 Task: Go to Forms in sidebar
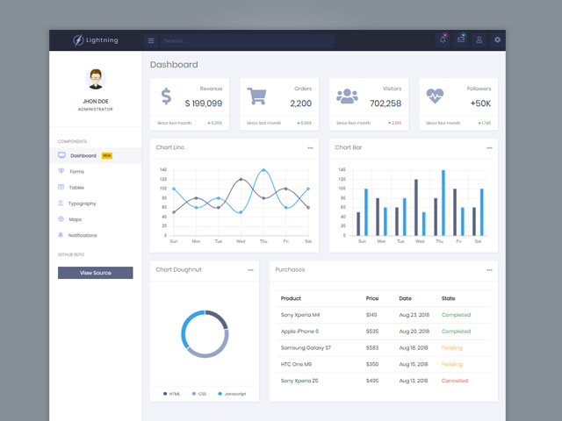tap(76, 171)
